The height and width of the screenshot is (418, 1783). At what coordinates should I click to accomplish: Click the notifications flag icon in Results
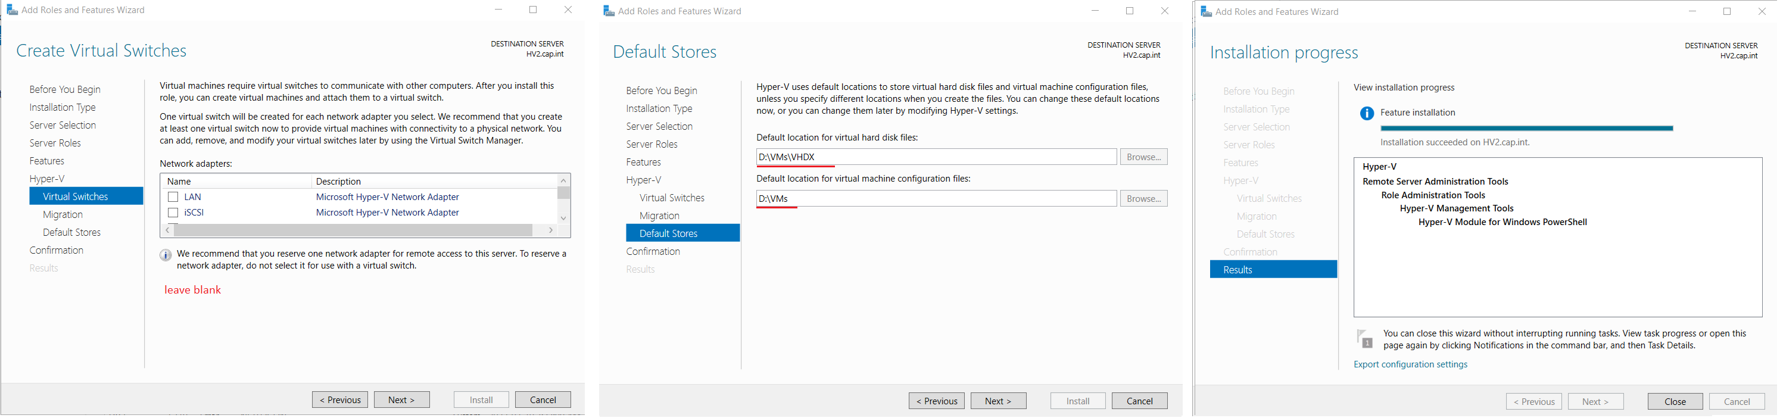point(1365,339)
